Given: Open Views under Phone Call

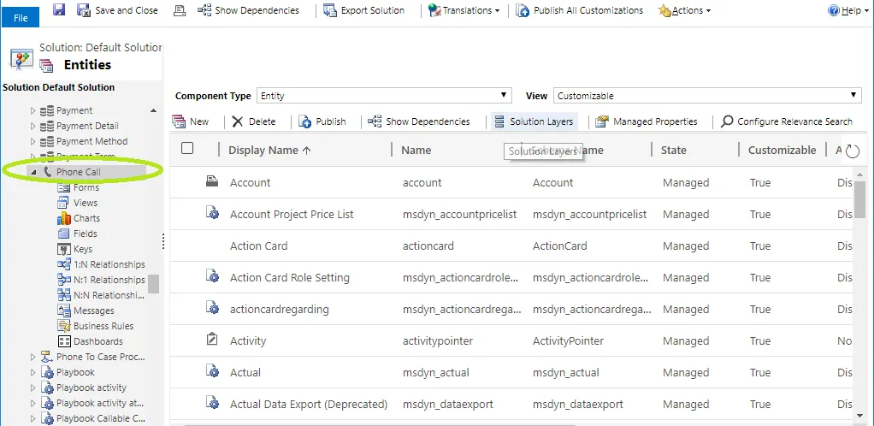Looking at the screenshot, I should 86,203.
